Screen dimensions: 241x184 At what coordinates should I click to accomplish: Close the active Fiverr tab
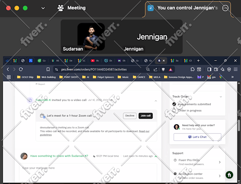[164, 61]
